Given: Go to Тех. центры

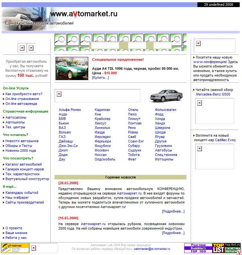Looking at the screenshot, I should (15, 127).
